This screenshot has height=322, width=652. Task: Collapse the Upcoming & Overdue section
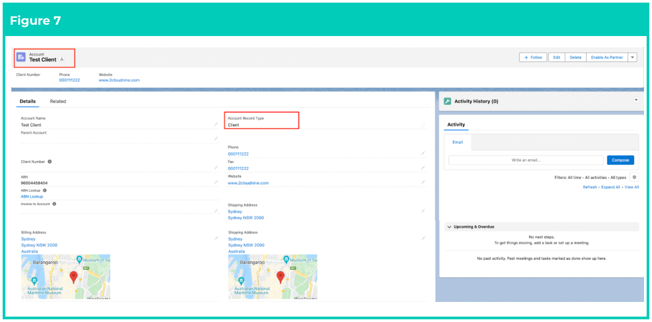(450, 226)
